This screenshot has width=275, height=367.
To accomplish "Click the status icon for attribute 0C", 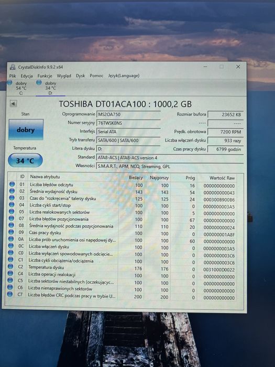I will 11,246.
